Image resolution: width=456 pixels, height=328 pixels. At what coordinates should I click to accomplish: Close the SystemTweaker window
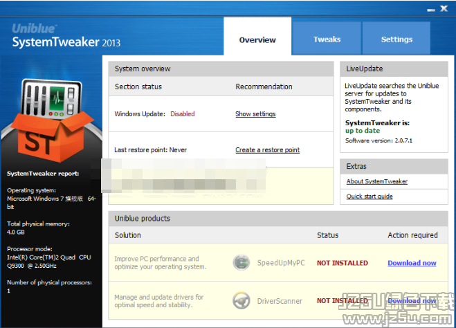coord(444,9)
